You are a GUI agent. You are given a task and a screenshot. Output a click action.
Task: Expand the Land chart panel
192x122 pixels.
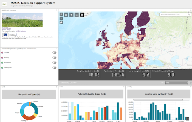57,87
